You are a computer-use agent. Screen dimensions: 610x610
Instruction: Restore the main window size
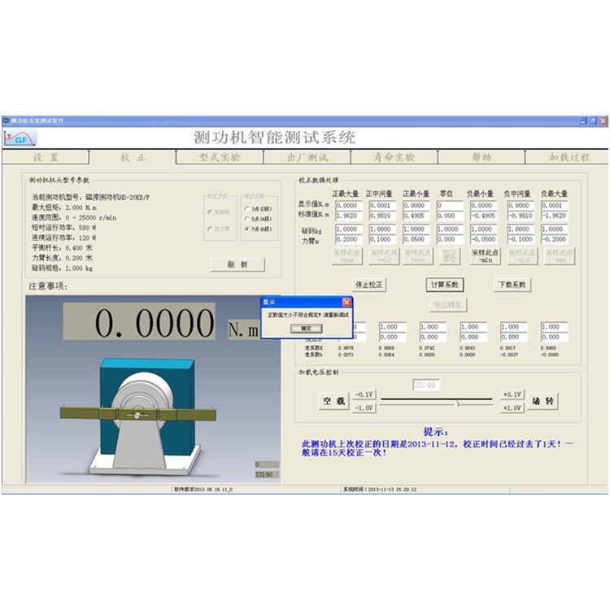[593, 121]
